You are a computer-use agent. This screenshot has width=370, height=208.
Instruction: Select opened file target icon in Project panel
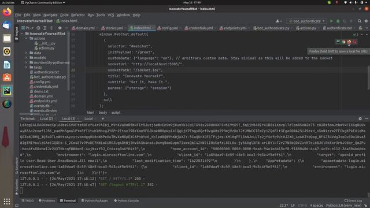point(38,28)
